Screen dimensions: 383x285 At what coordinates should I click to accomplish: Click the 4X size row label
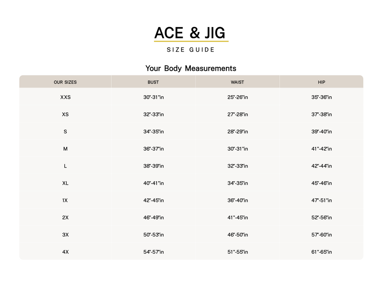point(65,252)
